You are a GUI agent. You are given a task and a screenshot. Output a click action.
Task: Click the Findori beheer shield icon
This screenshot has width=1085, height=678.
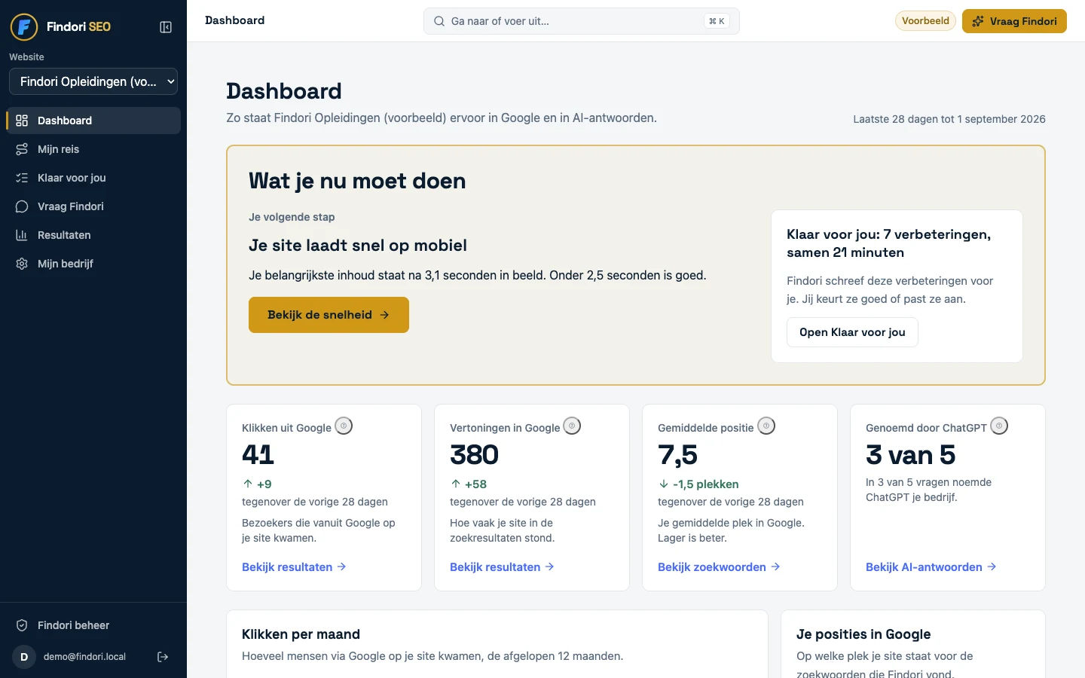22,625
